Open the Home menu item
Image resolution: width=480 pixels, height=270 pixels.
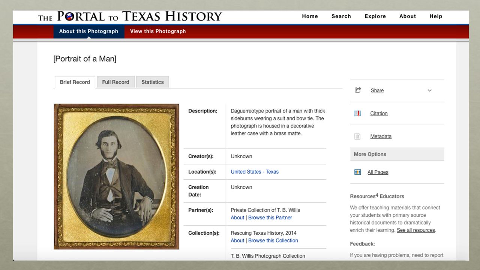click(310, 16)
